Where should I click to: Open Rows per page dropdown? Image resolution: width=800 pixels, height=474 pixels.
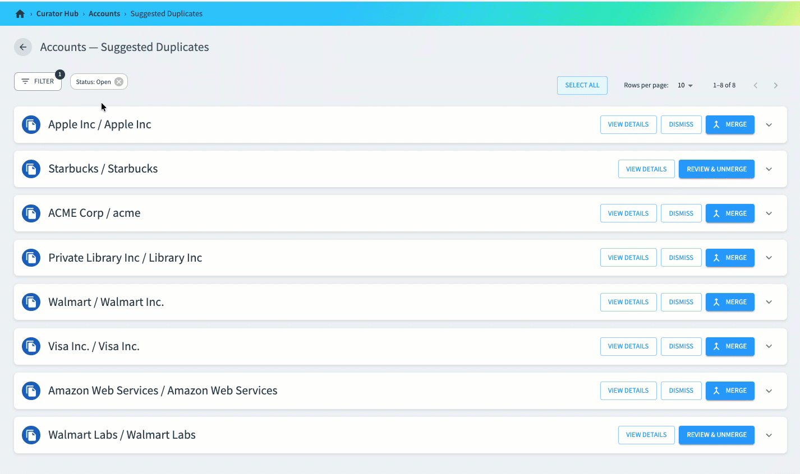pos(685,85)
